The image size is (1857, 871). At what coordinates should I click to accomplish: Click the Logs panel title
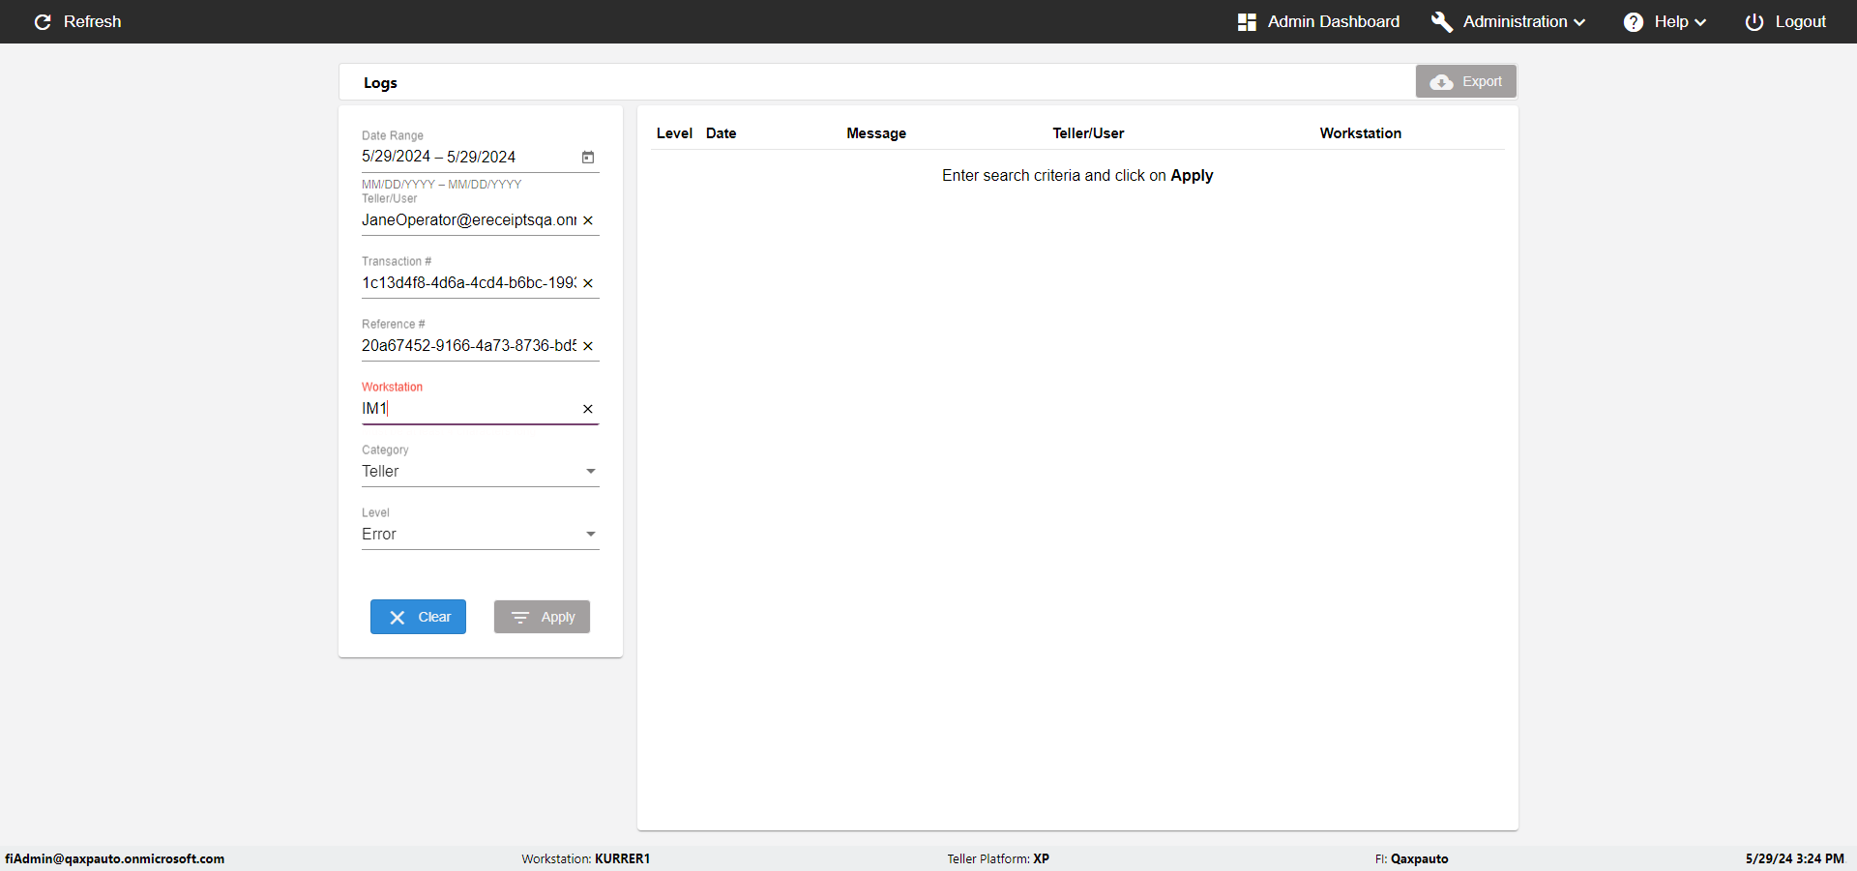pyautogui.click(x=380, y=83)
